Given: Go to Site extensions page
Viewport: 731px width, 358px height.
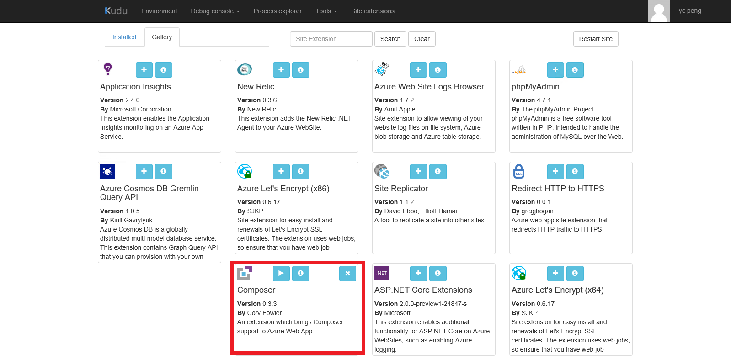Looking at the screenshot, I should [373, 11].
